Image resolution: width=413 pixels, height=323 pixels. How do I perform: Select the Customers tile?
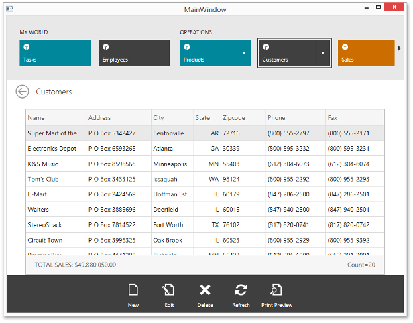(x=287, y=53)
